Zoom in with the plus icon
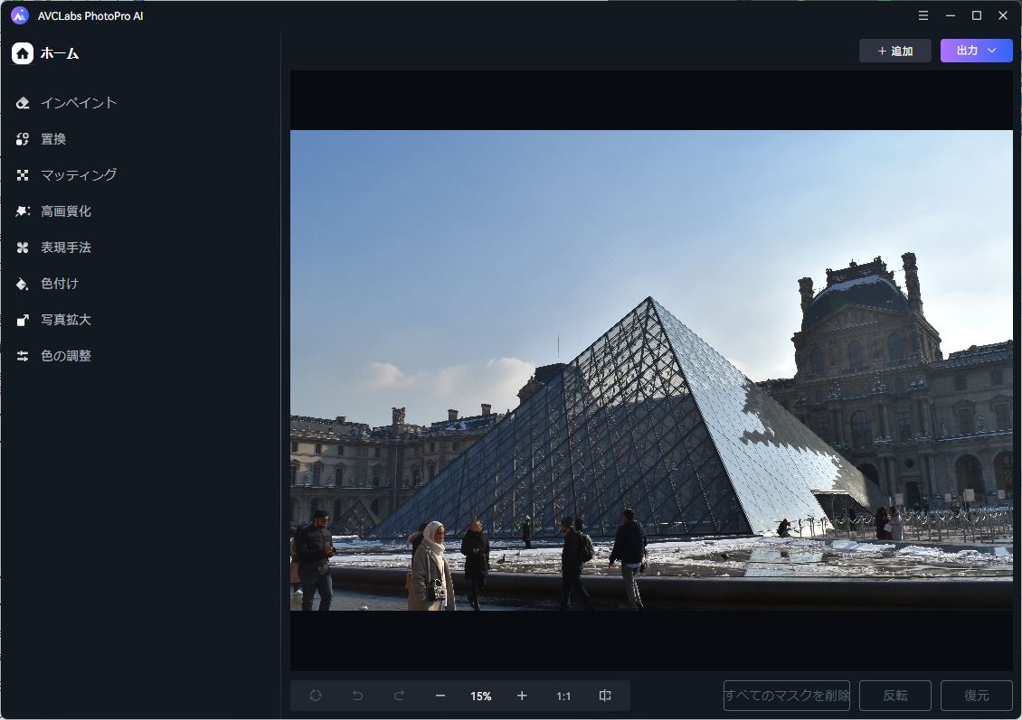The image size is (1022, 720). (x=522, y=696)
